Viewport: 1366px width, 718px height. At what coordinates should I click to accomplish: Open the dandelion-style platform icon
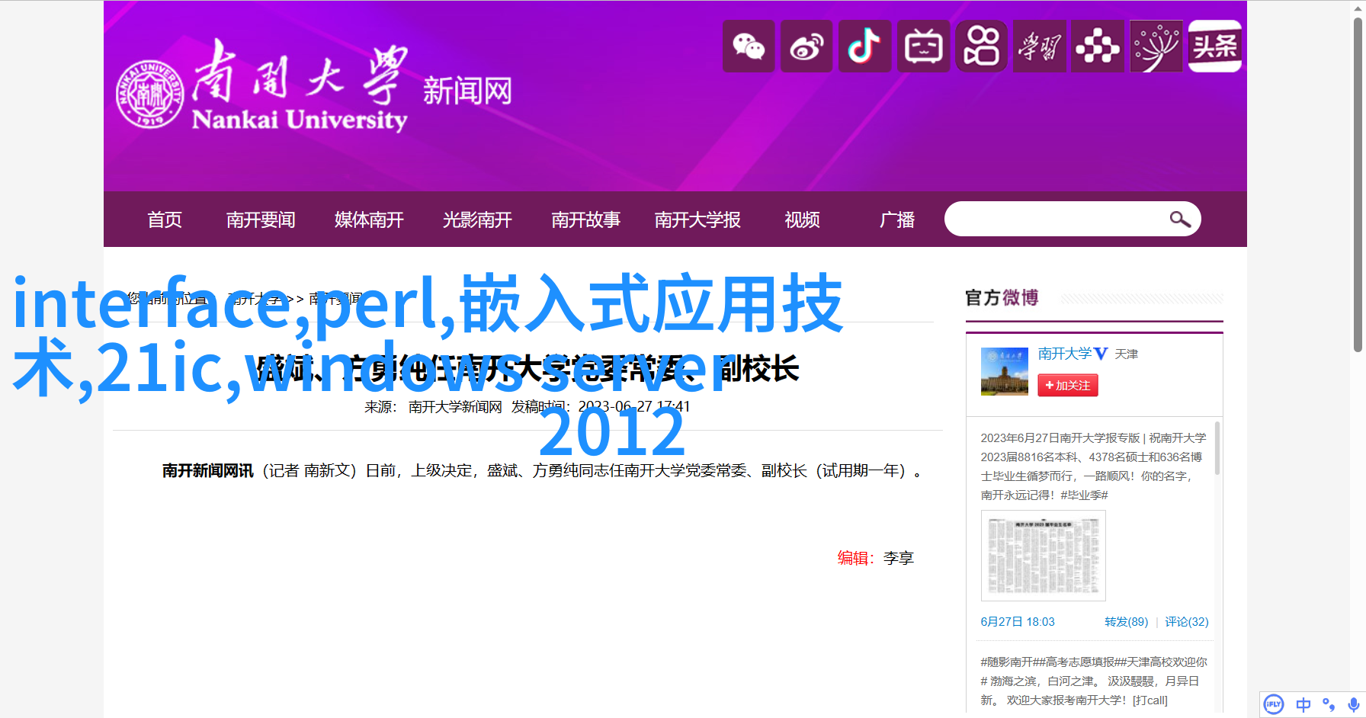(1156, 46)
